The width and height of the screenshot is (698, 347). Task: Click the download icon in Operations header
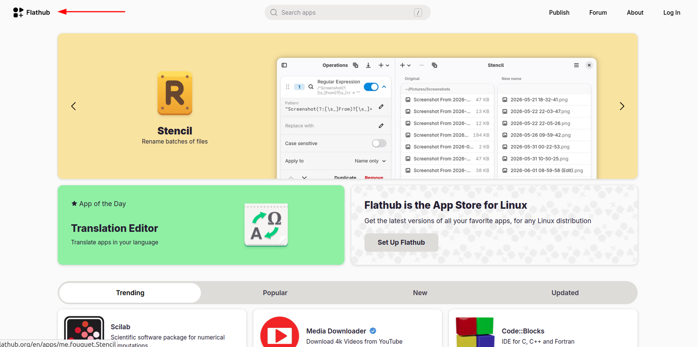368,65
